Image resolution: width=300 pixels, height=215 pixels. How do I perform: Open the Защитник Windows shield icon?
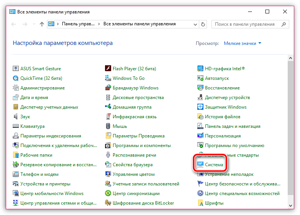coord(200,107)
